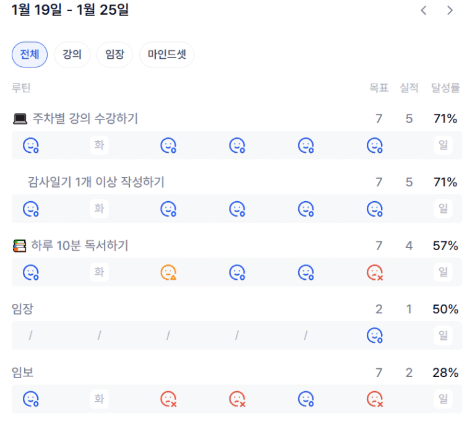This screenshot has width=475, height=424.
Task: Click the orange warning face in 하루 10분 독서하기
Action: 168,272
